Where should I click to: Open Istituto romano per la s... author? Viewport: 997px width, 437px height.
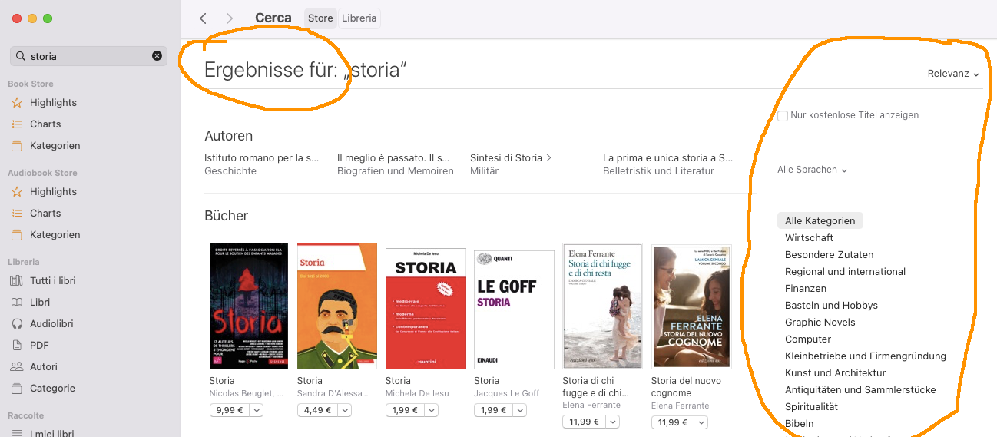coord(261,157)
